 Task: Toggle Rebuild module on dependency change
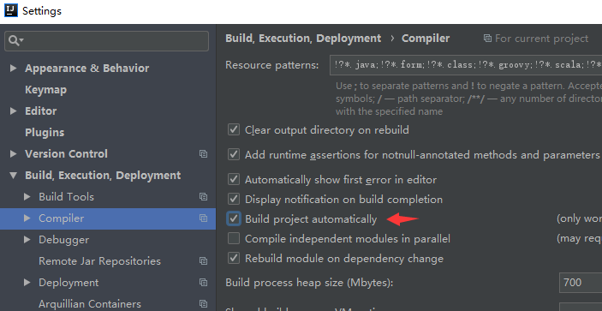(x=234, y=258)
